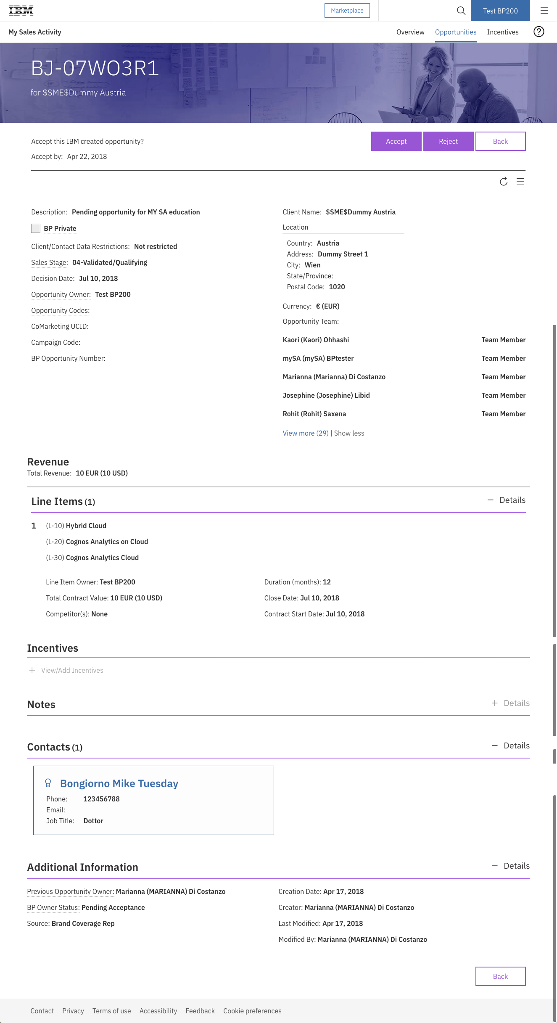
Task: Click the bottom Back button
Action: (x=501, y=976)
